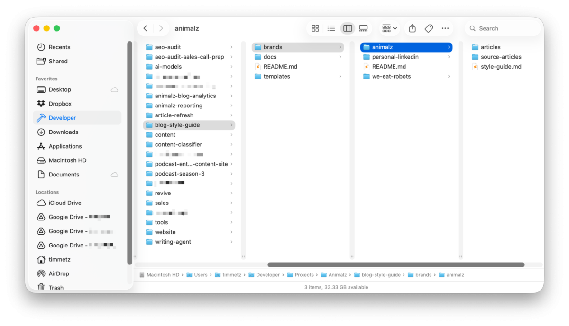The height and width of the screenshot is (326, 569).
Task: Select Downloads in sidebar Favorites
Action: click(63, 132)
